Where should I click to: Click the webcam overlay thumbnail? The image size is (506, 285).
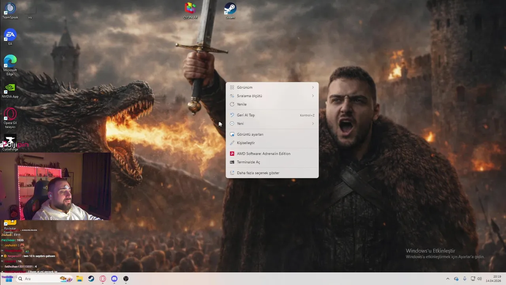[55, 186]
